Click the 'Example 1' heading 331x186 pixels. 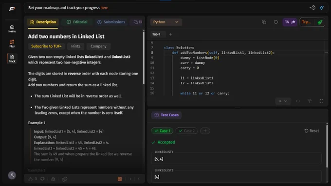click(x=37, y=123)
